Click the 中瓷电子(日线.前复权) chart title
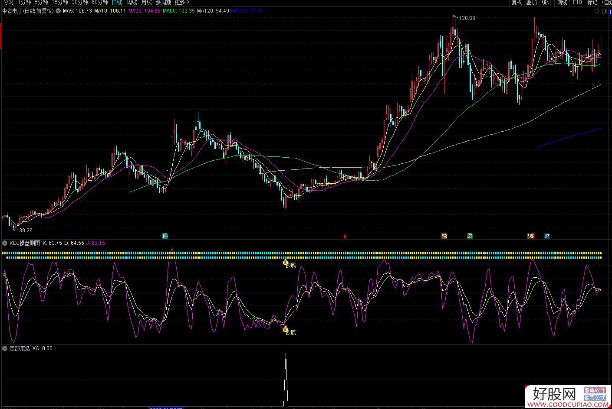Viewport: 612px width, 409px height. coord(28,11)
